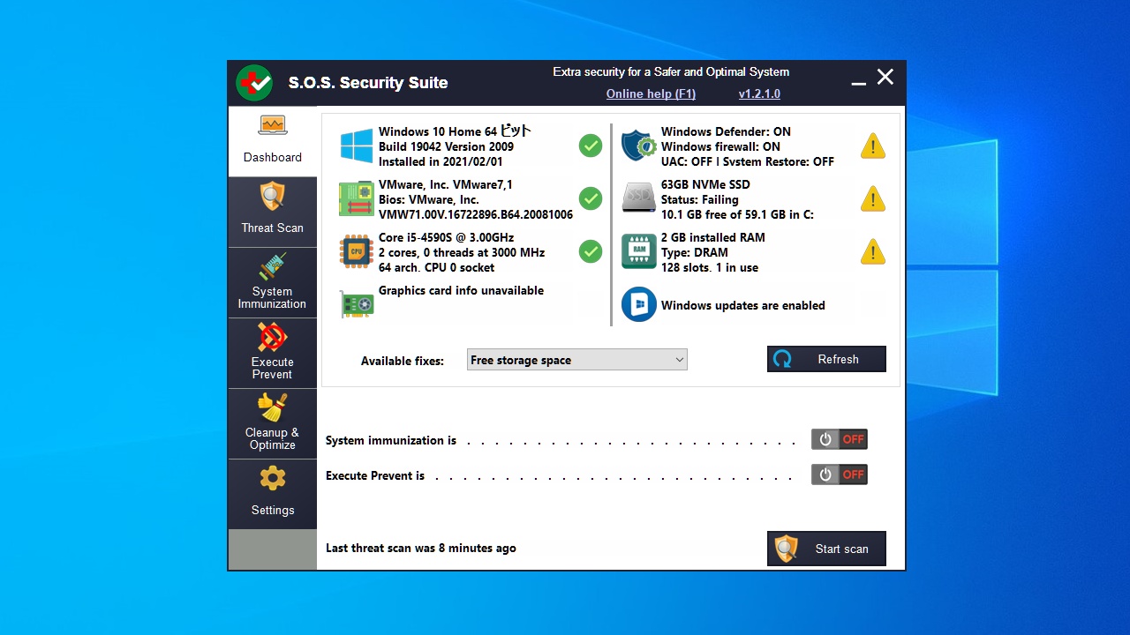Open the Settings tab
Screen dimensions: 1130x635
click(x=273, y=494)
